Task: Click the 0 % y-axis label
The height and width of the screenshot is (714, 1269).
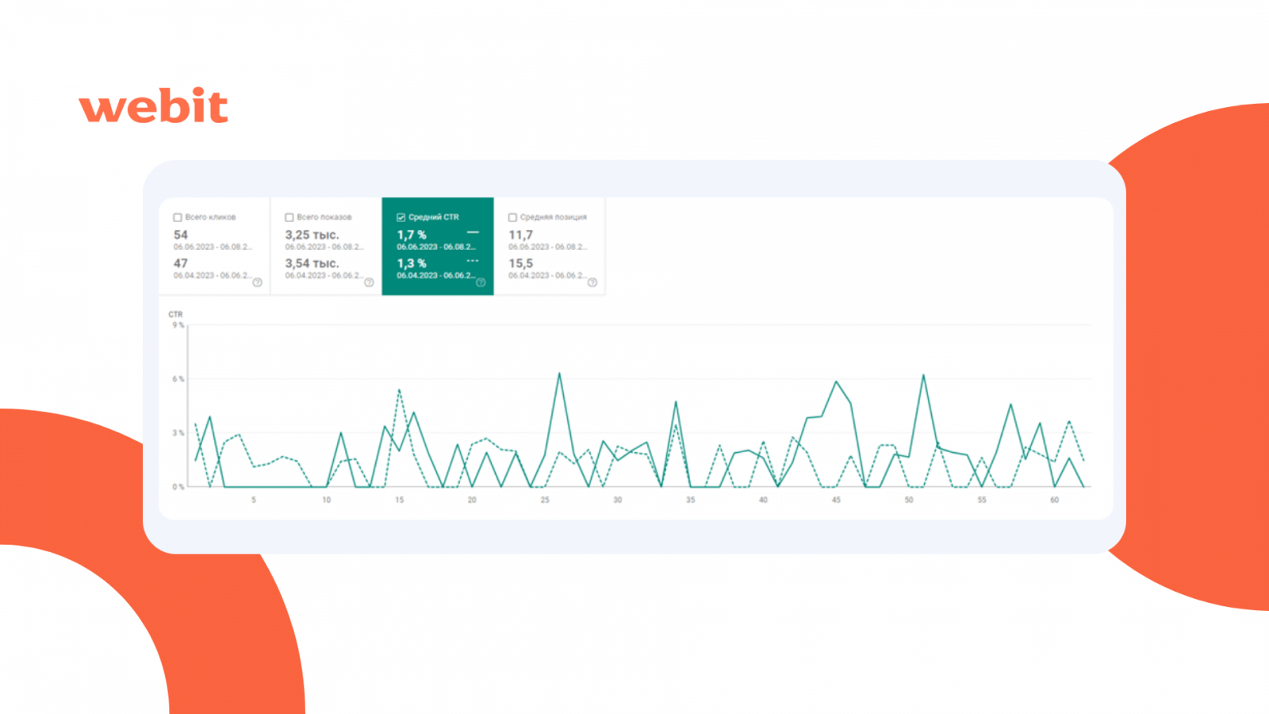Action: click(x=178, y=487)
